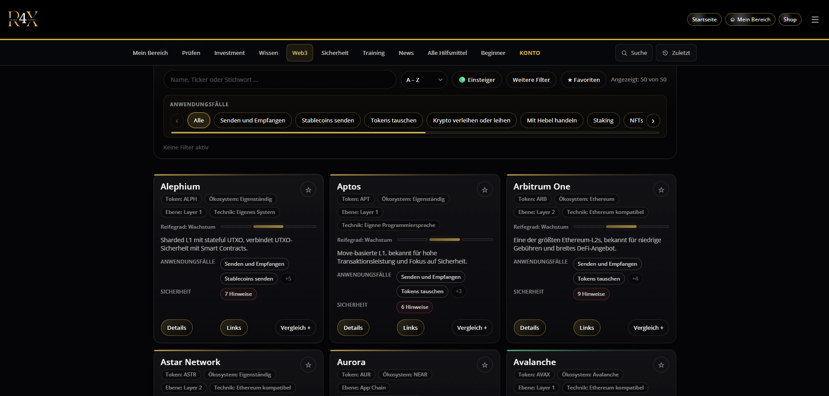The image size is (829, 396).
Task: Favorite the Alephium card star
Action: [x=308, y=190]
